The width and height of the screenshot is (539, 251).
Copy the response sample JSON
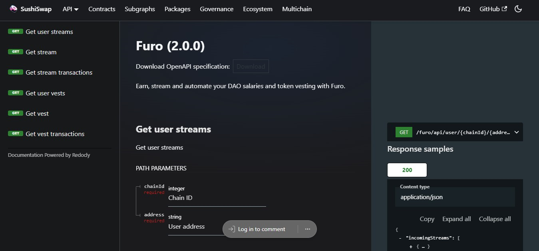pyautogui.click(x=427, y=219)
